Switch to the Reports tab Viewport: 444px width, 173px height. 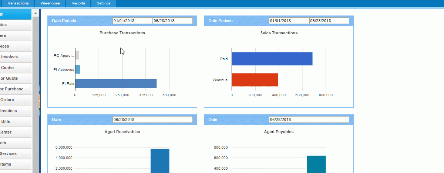click(x=78, y=3)
